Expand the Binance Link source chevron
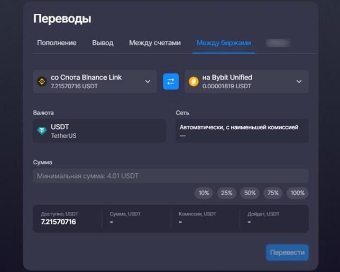Viewport: 340px width, 272px height. (148, 81)
